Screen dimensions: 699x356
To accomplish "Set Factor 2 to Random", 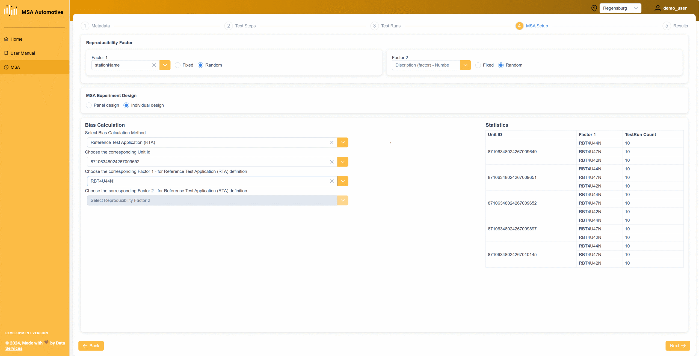I will pos(501,65).
